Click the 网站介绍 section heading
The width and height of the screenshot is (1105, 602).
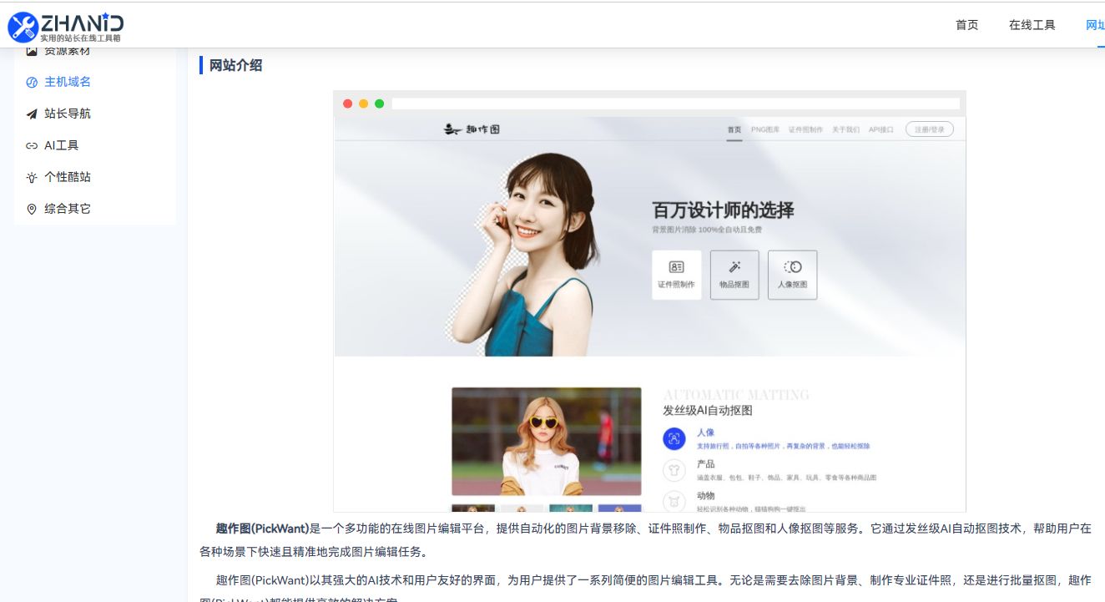pyautogui.click(x=235, y=65)
